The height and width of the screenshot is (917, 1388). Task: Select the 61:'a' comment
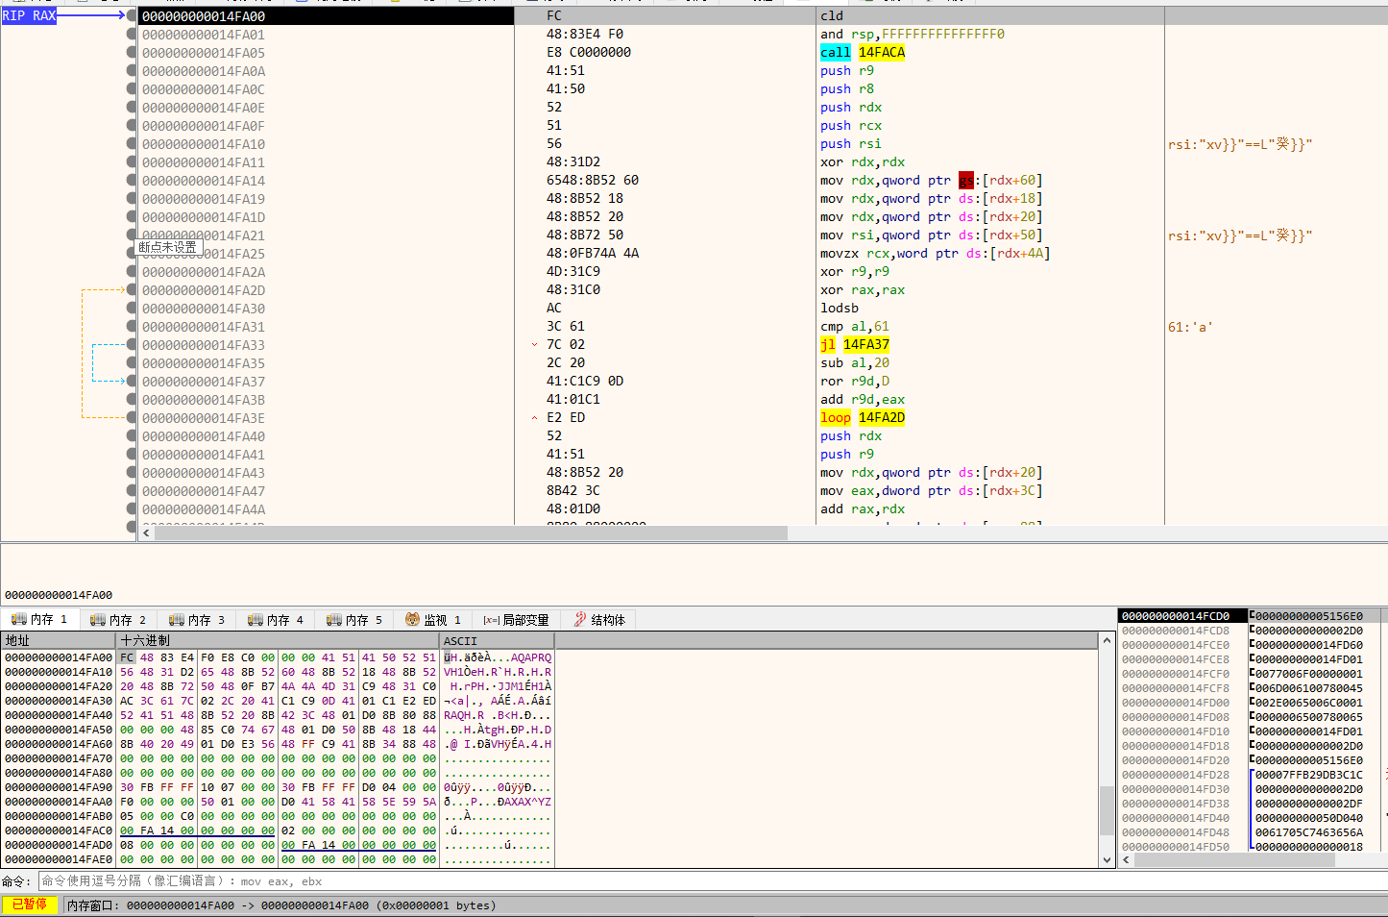(1190, 328)
